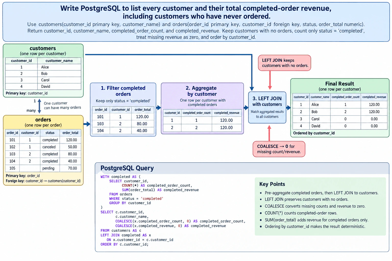The image size is (392, 261).
Task: Select the "pending" status cell
Action: (x=48, y=168)
